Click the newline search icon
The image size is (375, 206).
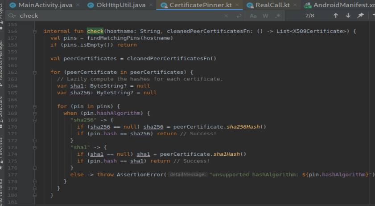coord(239,16)
